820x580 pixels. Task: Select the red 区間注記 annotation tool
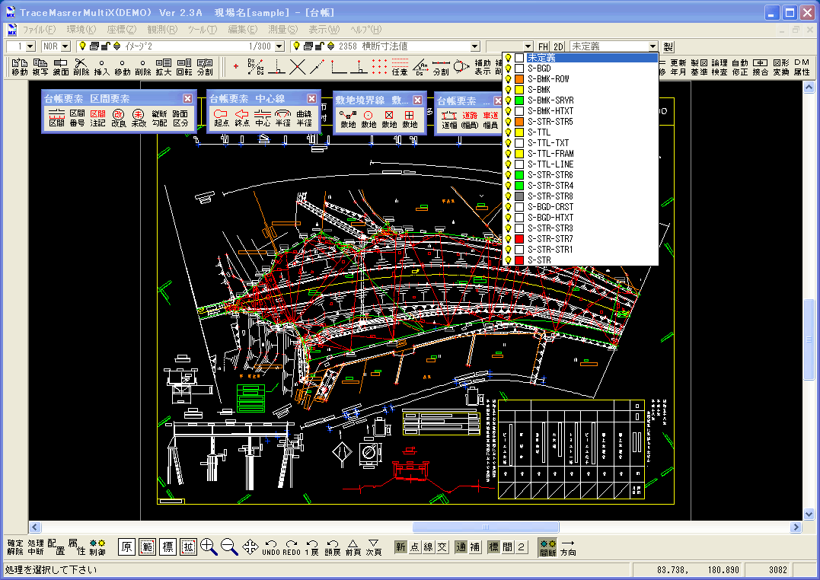[x=97, y=118]
